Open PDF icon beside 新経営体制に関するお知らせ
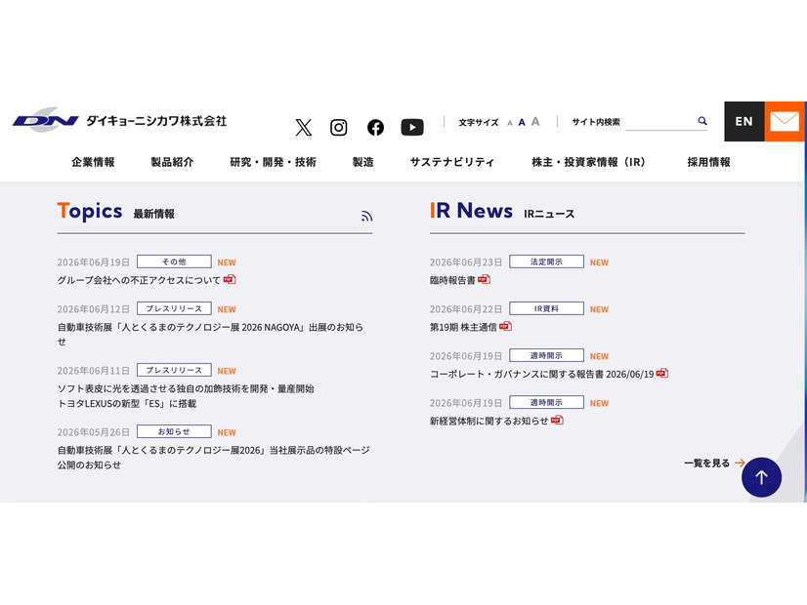 pos(557,420)
